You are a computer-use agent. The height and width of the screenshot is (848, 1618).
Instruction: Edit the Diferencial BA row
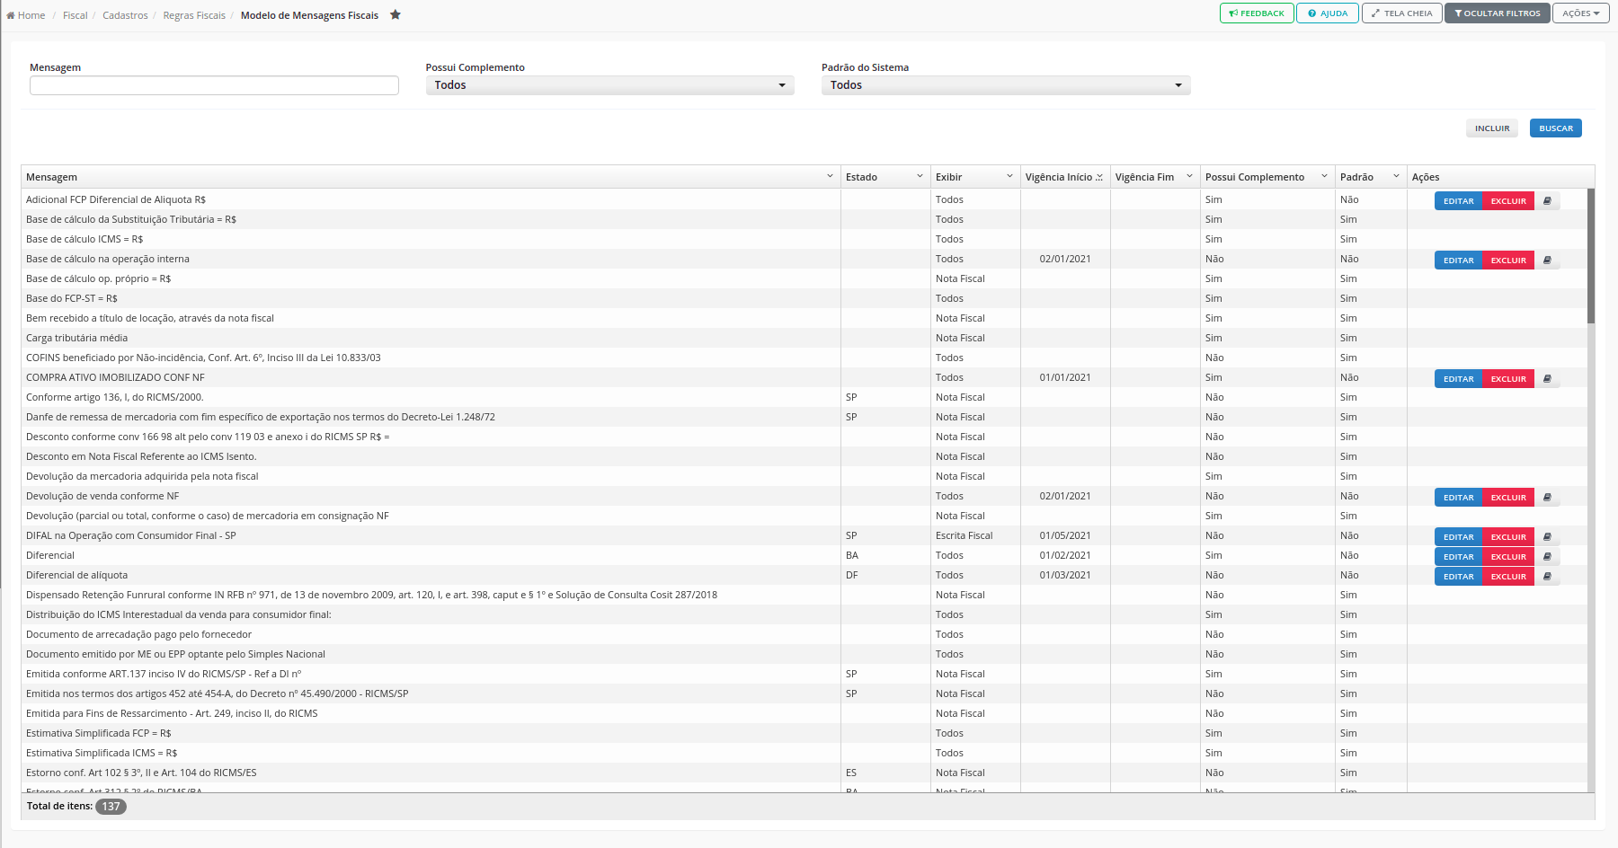point(1458,557)
